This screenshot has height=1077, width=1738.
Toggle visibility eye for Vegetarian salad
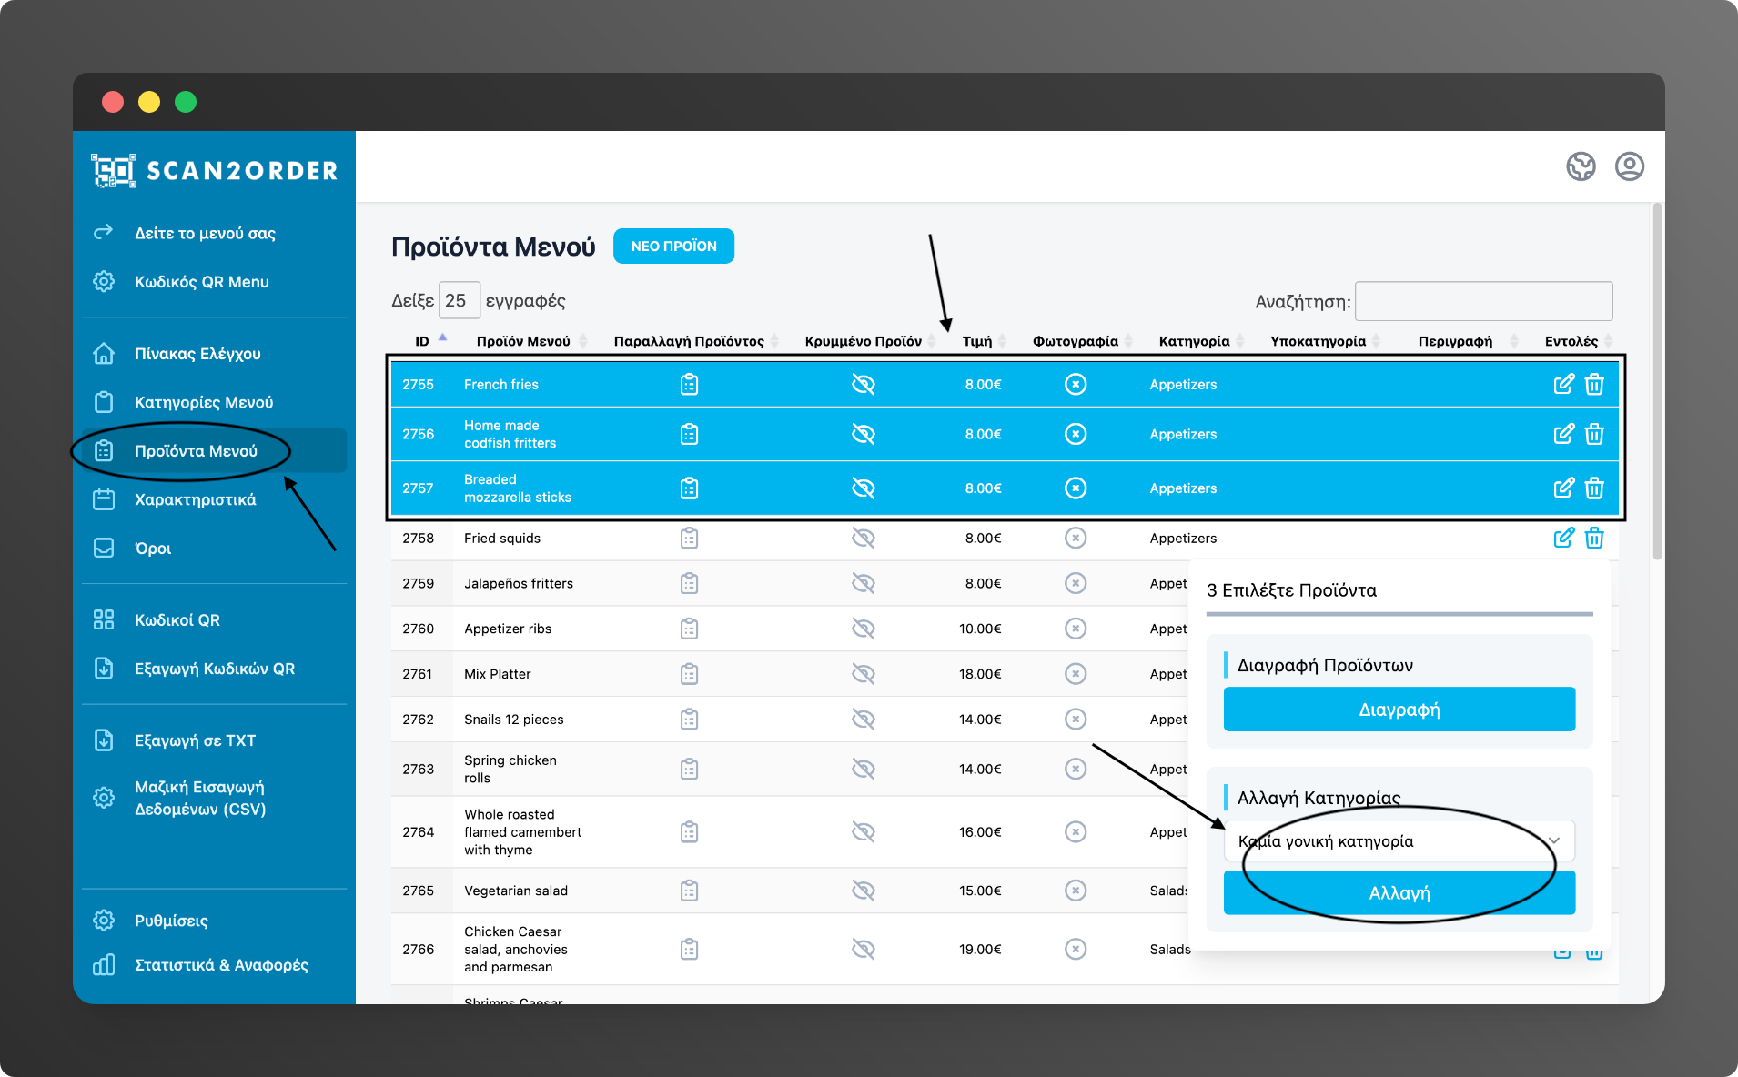tap(863, 891)
